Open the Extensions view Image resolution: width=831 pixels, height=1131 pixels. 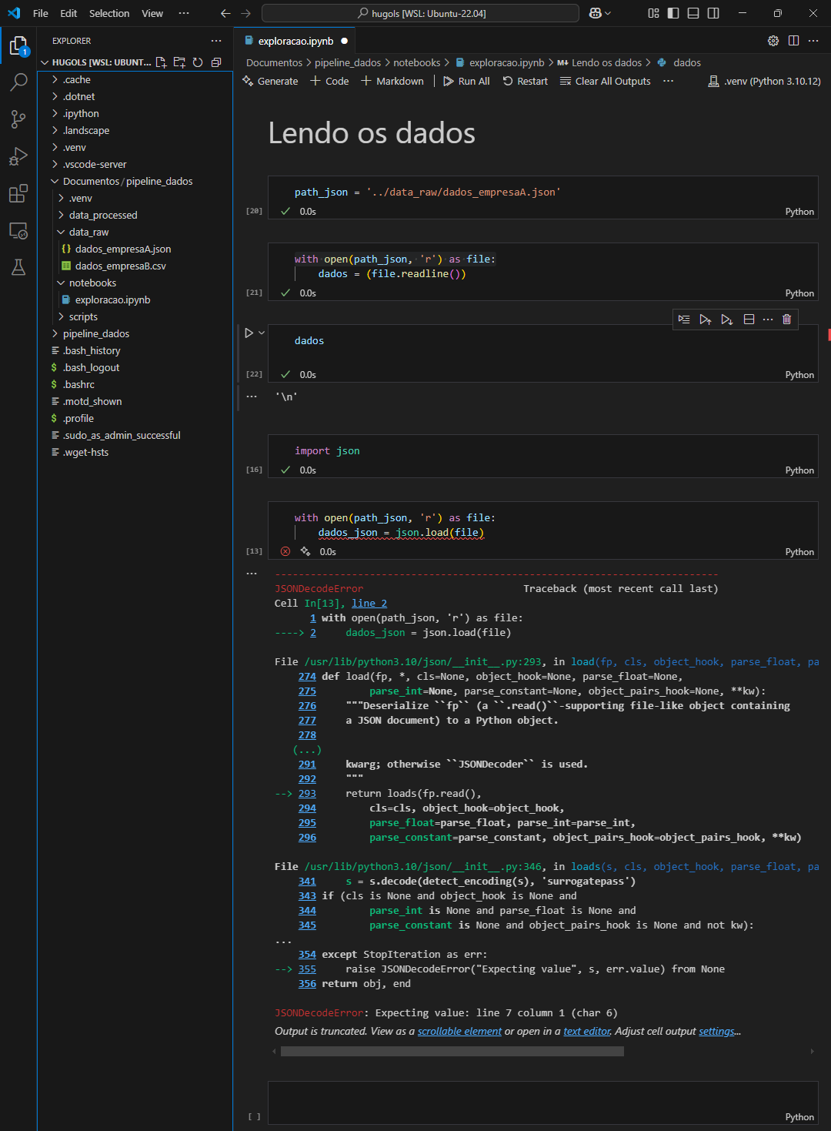pyautogui.click(x=18, y=193)
